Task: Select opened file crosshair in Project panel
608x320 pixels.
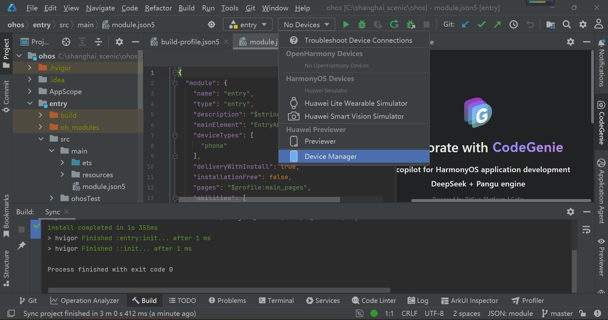Action: coord(66,41)
